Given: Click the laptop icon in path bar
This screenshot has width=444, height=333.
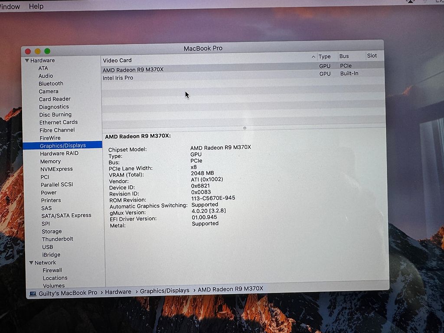Looking at the screenshot, I should point(33,294).
